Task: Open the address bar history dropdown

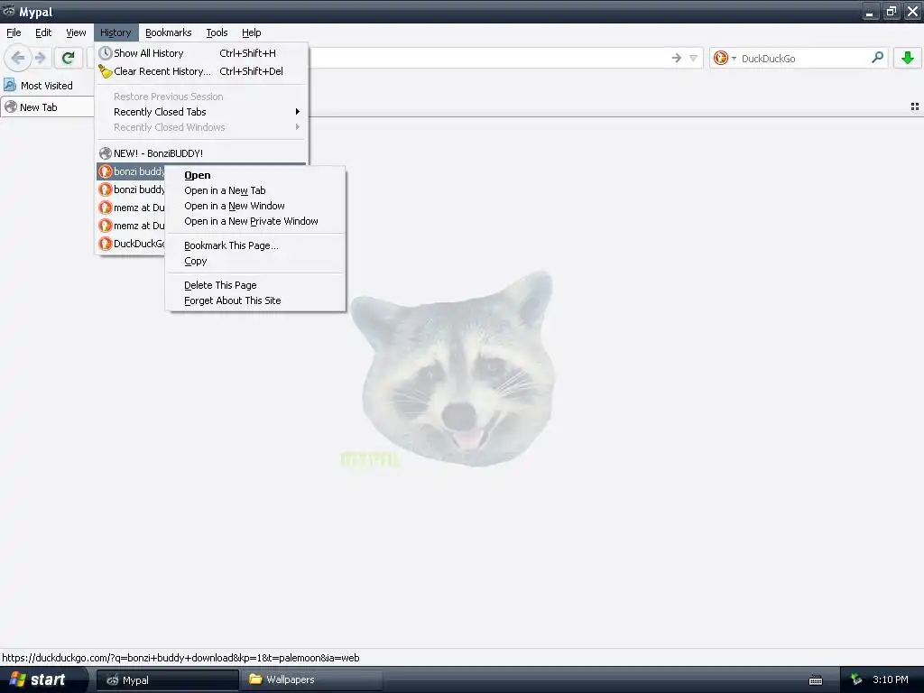Action: (694, 58)
